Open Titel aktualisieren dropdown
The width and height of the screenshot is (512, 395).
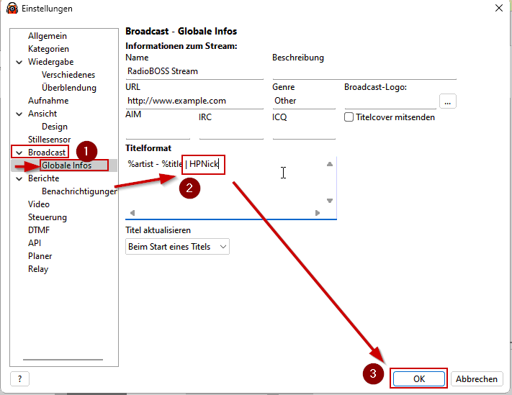[x=177, y=247]
